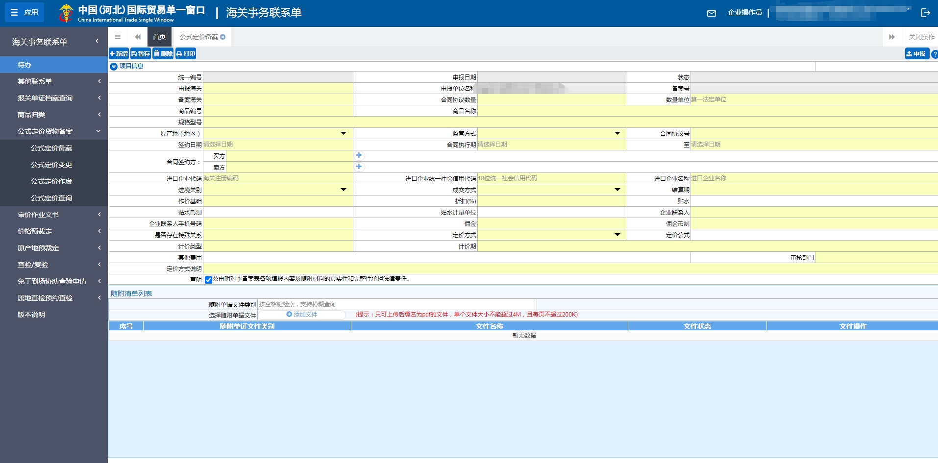Image resolution: width=938 pixels, height=463 pixels.
Task: Click the 申报 submit button
Action: click(916, 54)
